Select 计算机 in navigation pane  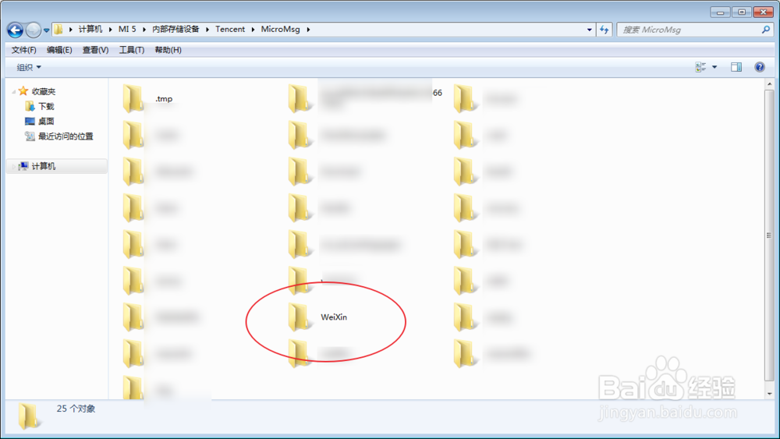point(44,166)
